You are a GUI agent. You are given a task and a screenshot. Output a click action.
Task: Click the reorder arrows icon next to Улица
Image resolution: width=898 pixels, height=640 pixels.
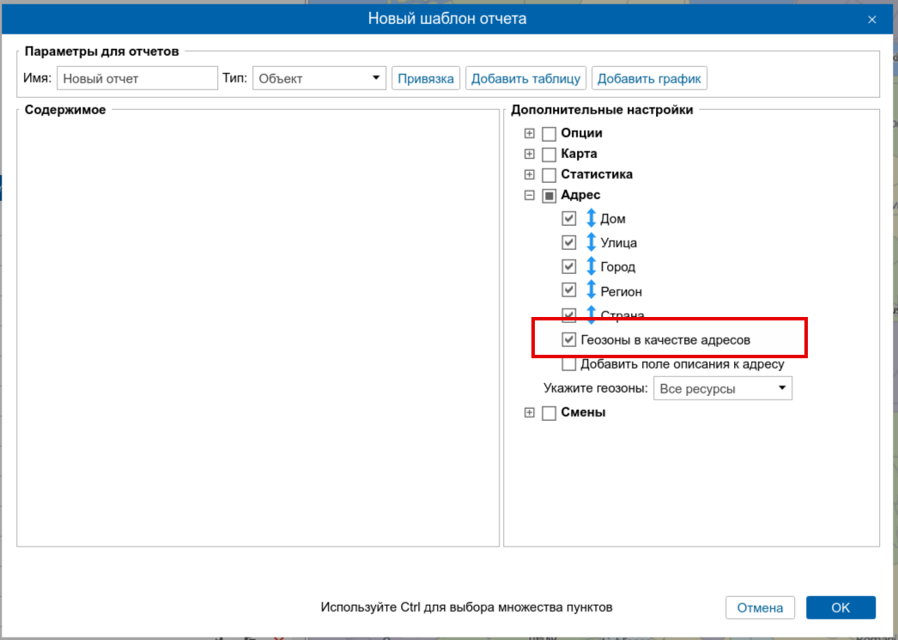(591, 242)
